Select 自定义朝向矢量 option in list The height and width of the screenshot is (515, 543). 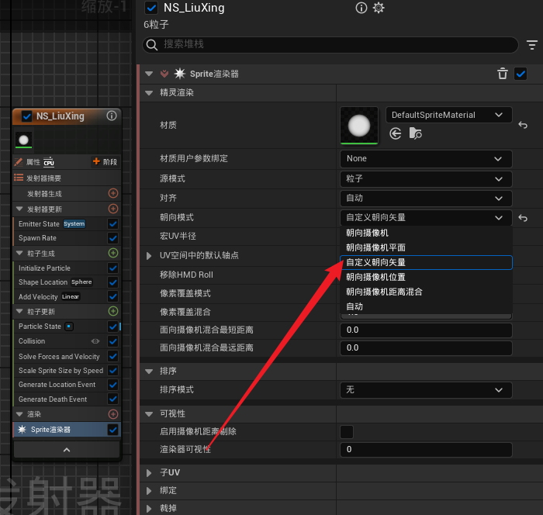(426, 262)
